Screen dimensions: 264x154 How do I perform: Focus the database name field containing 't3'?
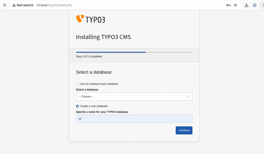[134, 119]
